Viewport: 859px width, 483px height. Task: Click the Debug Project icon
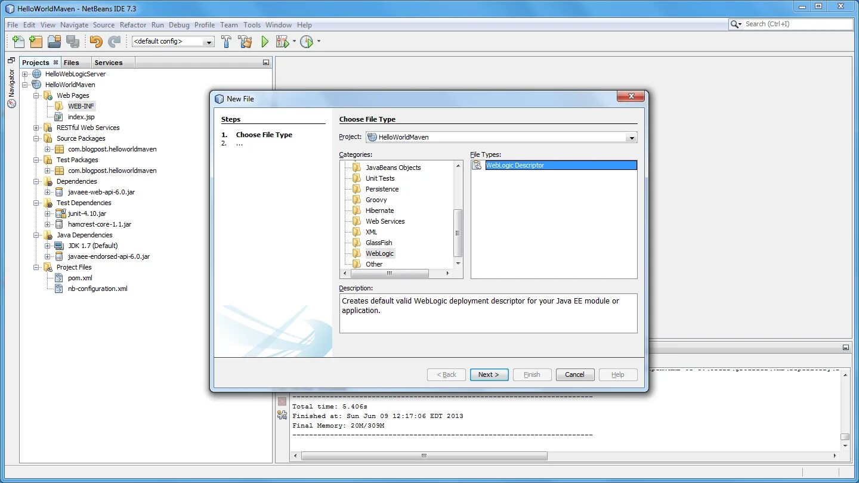[282, 41]
